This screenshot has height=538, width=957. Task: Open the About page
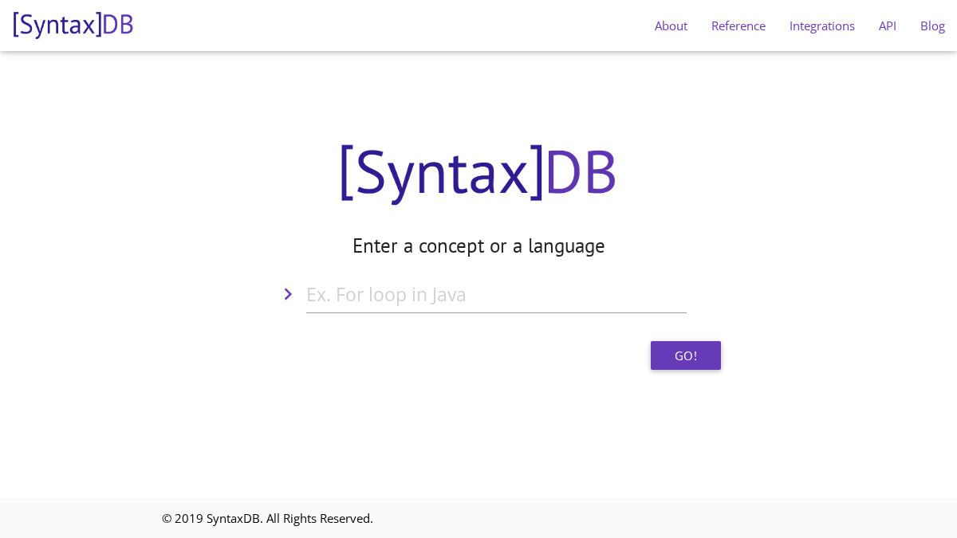pyautogui.click(x=671, y=26)
